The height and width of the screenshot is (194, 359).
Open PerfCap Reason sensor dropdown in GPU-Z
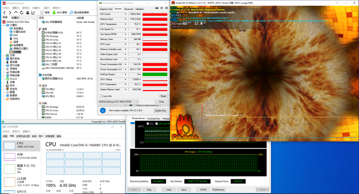tap(125, 74)
